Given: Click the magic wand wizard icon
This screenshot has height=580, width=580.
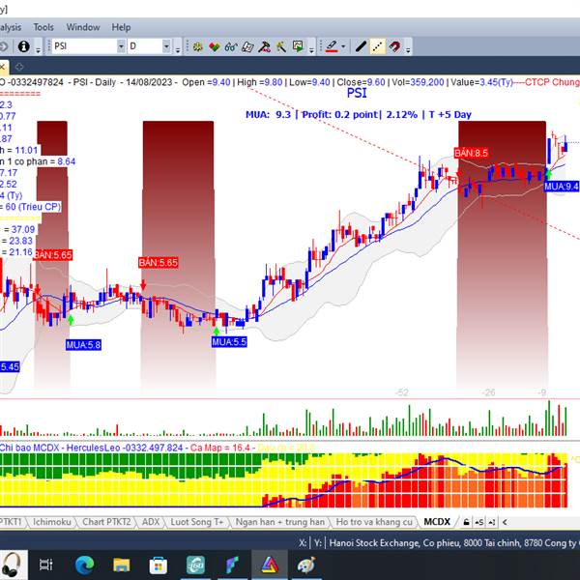Looking at the screenshot, I should point(280,46).
